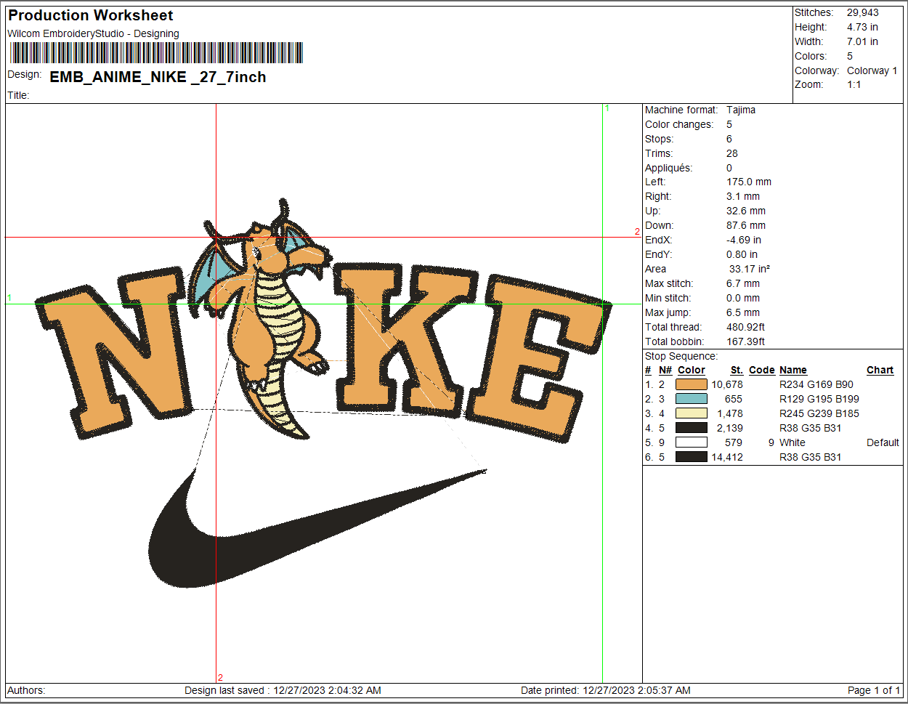Click the White color swatch in stop 5
This screenshot has width=908, height=704.
tap(691, 442)
